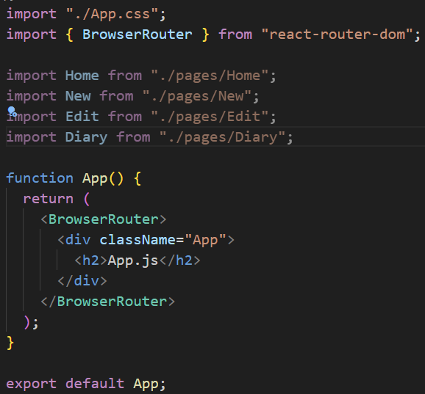425x394 pixels.
Task: Click the Home identifier in import line
Action: pyautogui.click(x=82, y=76)
